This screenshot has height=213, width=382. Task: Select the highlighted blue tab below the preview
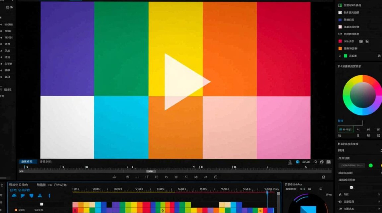click(x=28, y=162)
